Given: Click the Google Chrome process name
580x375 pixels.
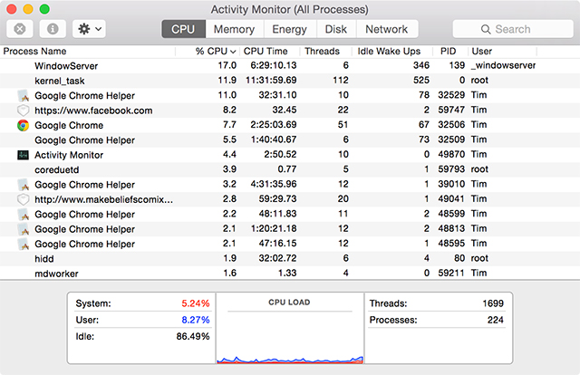Looking at the screenshot, I should click(69, 125).
